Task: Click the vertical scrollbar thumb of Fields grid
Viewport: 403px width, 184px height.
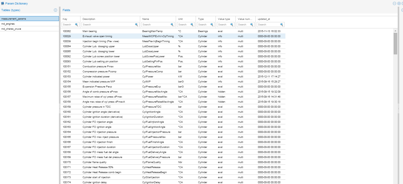Action: click(x=395, y=43)
